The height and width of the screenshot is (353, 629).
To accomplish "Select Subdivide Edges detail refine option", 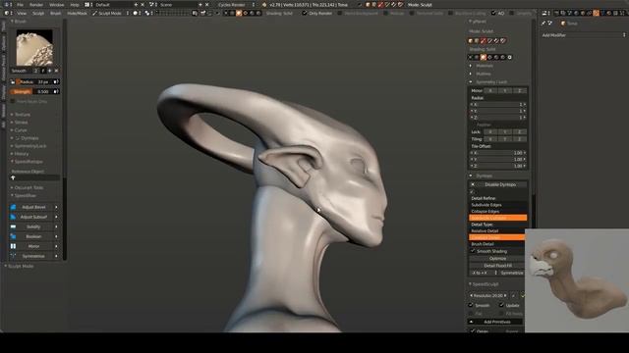I will [x=498, y=205].
